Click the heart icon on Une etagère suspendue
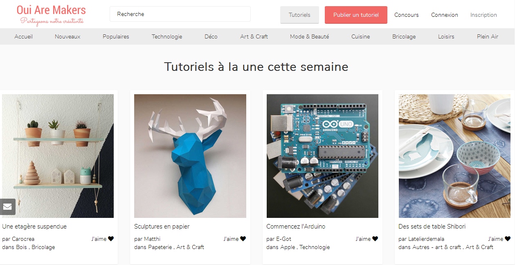Screen dimensions: 515x265 click(111, 239)
